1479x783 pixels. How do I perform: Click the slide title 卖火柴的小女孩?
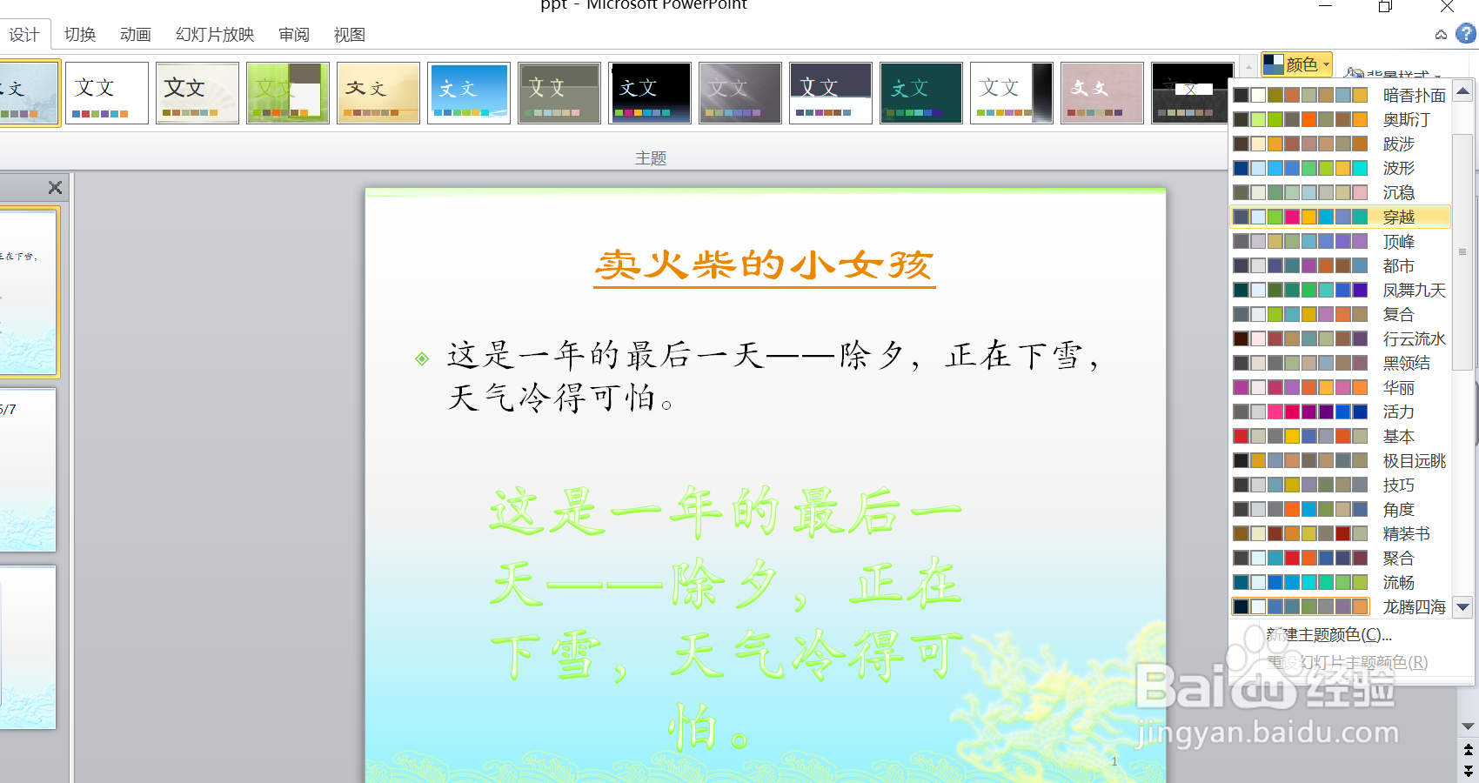tap(764, 266)
